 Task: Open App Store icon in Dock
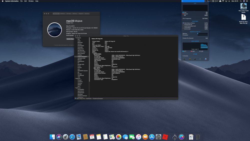click(x=152, y=137)
